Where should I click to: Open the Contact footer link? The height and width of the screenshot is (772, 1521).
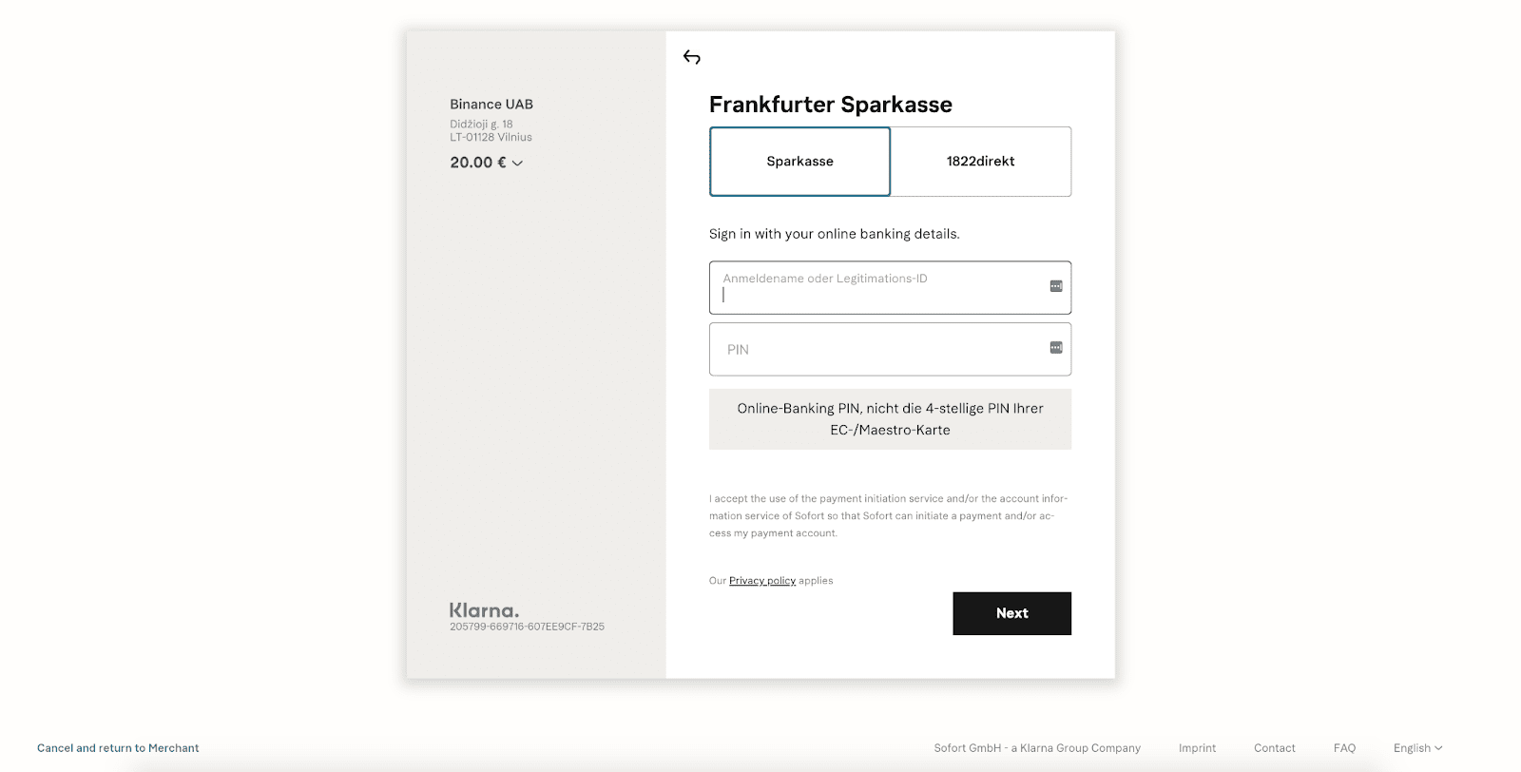1275,748
